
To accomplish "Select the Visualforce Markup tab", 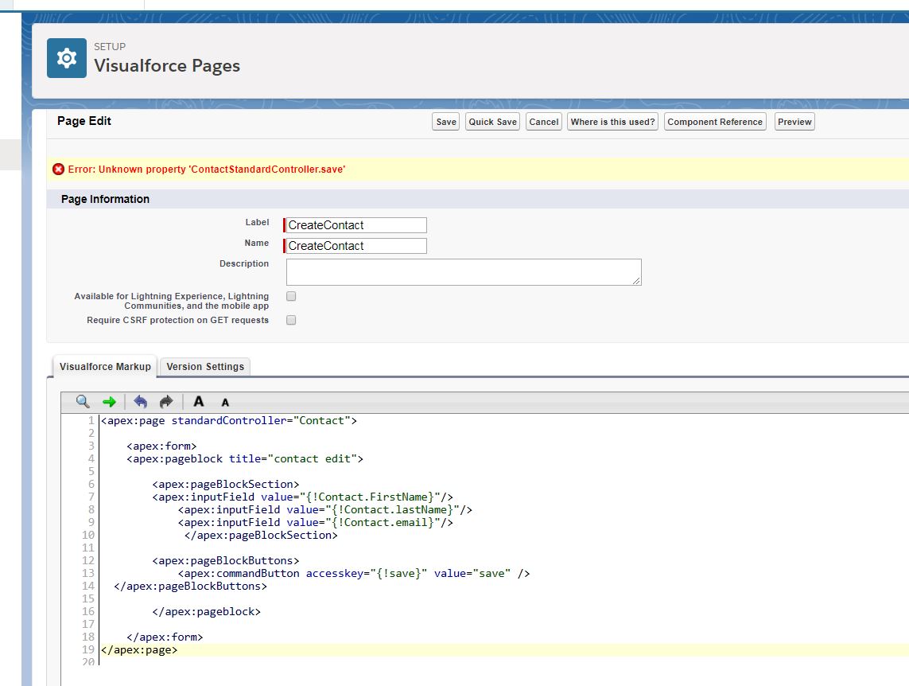I will [x=105, y=367].
